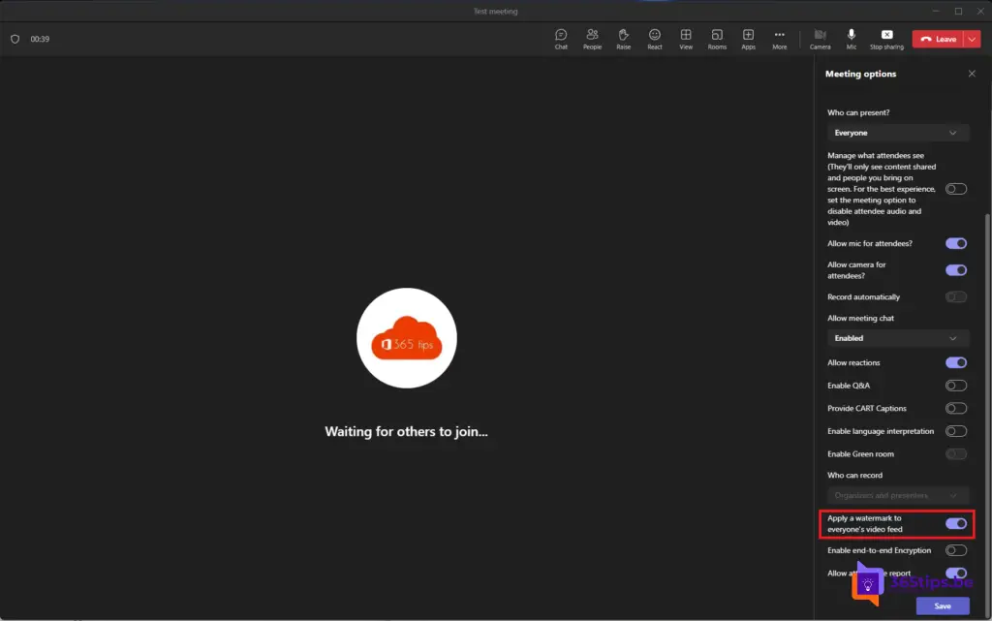The width and height of the screenshot is (992, 621).
Task: Open breakout Rooms
Action: pyautogui.click(x=717, y=39)
